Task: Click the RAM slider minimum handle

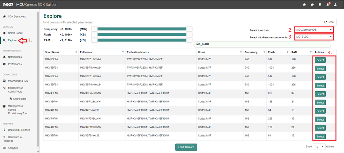Action: 94,40
